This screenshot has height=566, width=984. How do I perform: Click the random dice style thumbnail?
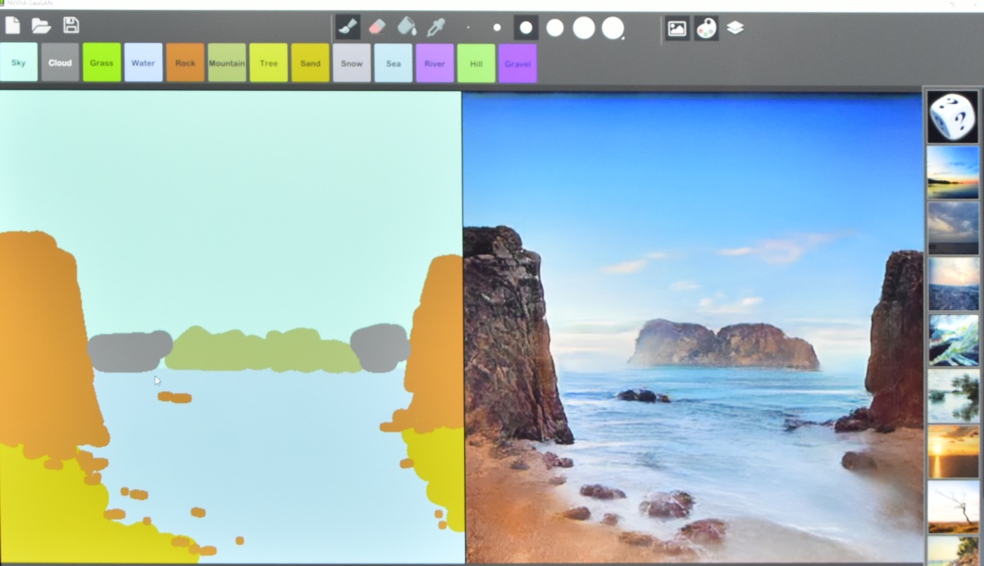point(953,116)
